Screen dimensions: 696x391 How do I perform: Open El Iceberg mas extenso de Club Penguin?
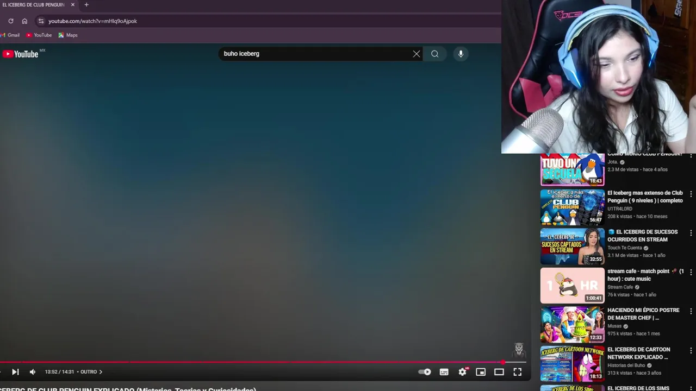tap(645, 197)
